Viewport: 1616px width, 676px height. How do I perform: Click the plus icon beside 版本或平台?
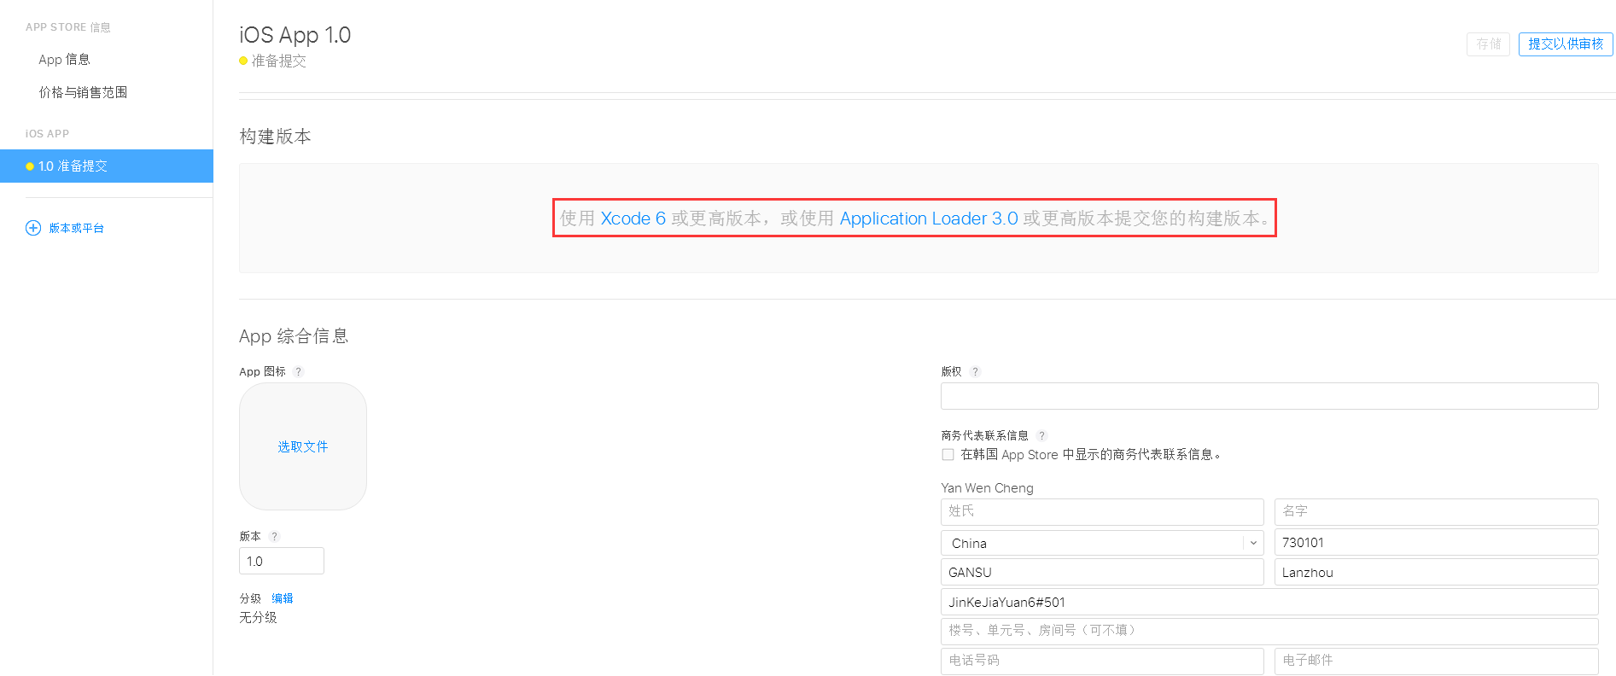coord(33,228)
